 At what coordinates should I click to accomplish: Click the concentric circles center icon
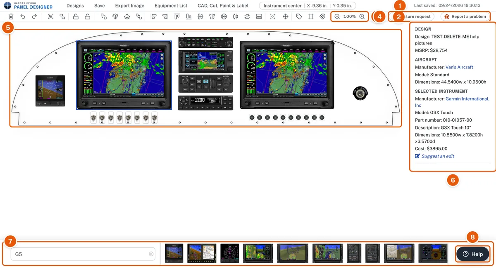[224, 16]
